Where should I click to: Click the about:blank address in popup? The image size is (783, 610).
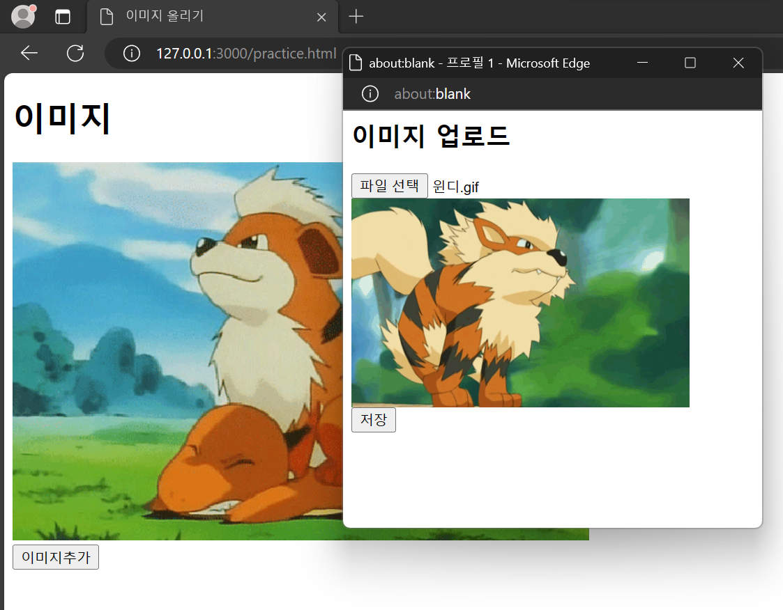[x=432, y=94]
